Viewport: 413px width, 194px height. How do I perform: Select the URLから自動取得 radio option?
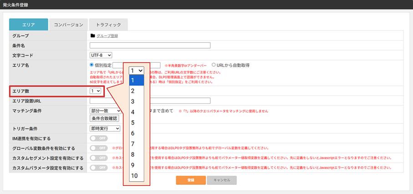pos(214,65)
